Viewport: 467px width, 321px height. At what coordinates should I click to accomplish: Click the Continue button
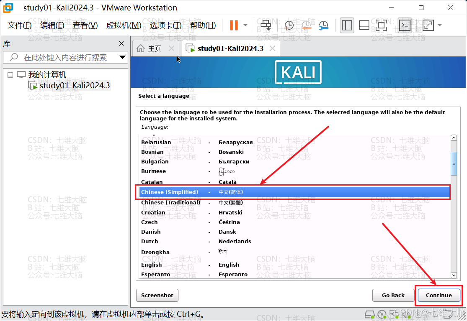coord(439,295)
